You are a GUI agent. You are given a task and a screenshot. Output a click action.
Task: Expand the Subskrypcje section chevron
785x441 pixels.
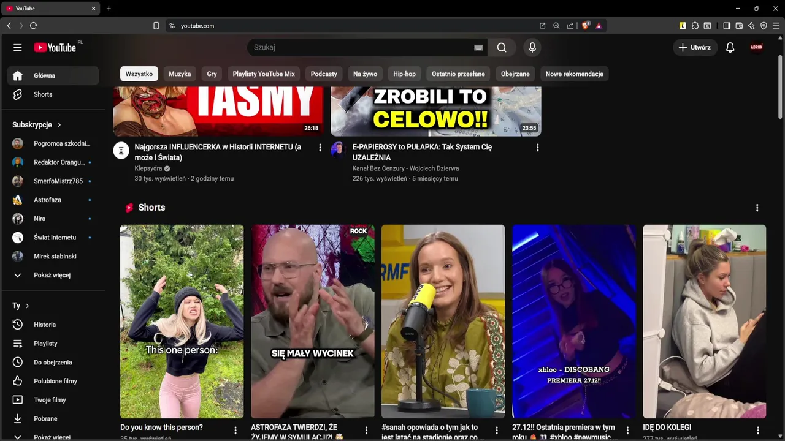(59, 125)
